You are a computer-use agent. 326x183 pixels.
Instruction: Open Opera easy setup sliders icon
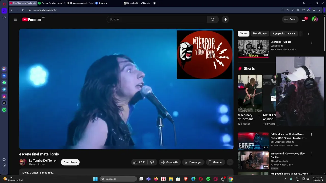pos(314,10)
